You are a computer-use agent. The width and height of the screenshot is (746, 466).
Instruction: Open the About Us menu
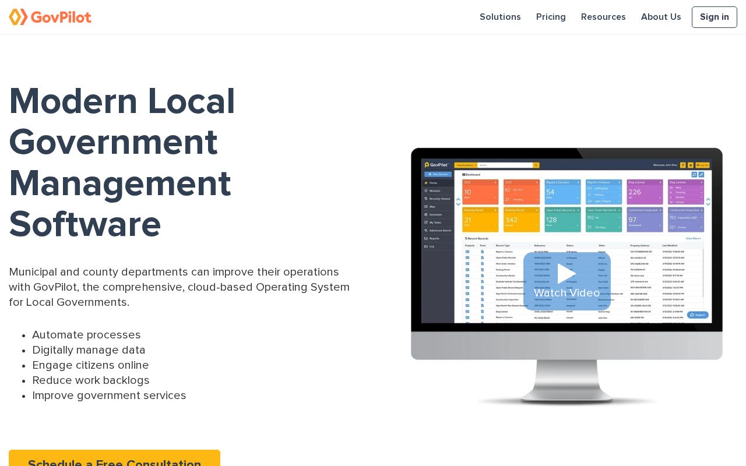pos(661,17)
